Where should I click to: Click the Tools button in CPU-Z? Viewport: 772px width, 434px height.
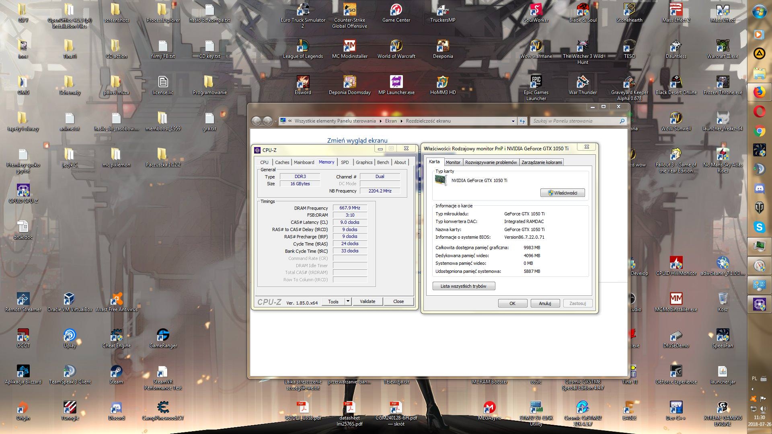tap(333, 301)
